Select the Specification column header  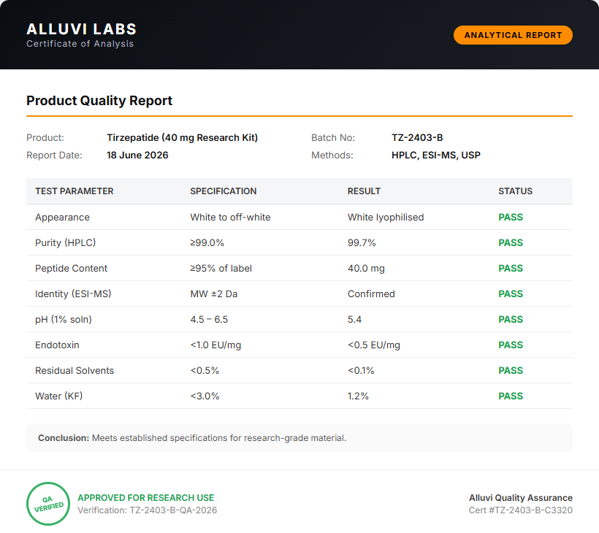click(x=224, y=191)
